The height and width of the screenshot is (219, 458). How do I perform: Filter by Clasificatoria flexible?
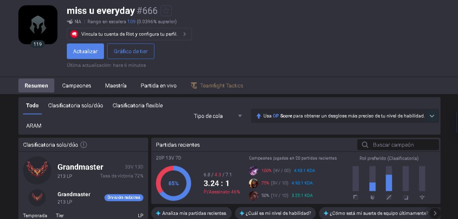click(138, 106)
